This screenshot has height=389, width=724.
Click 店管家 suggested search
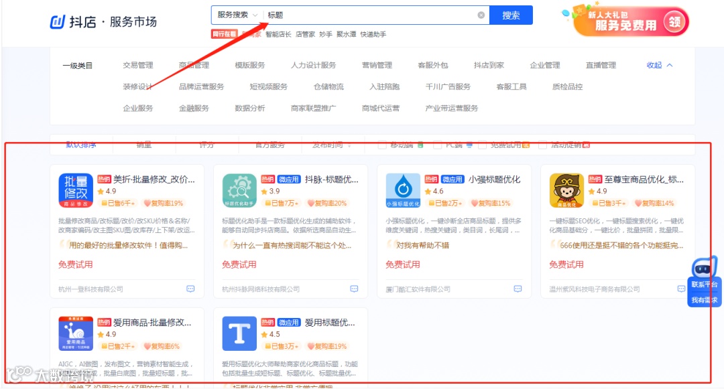point(305,34)
